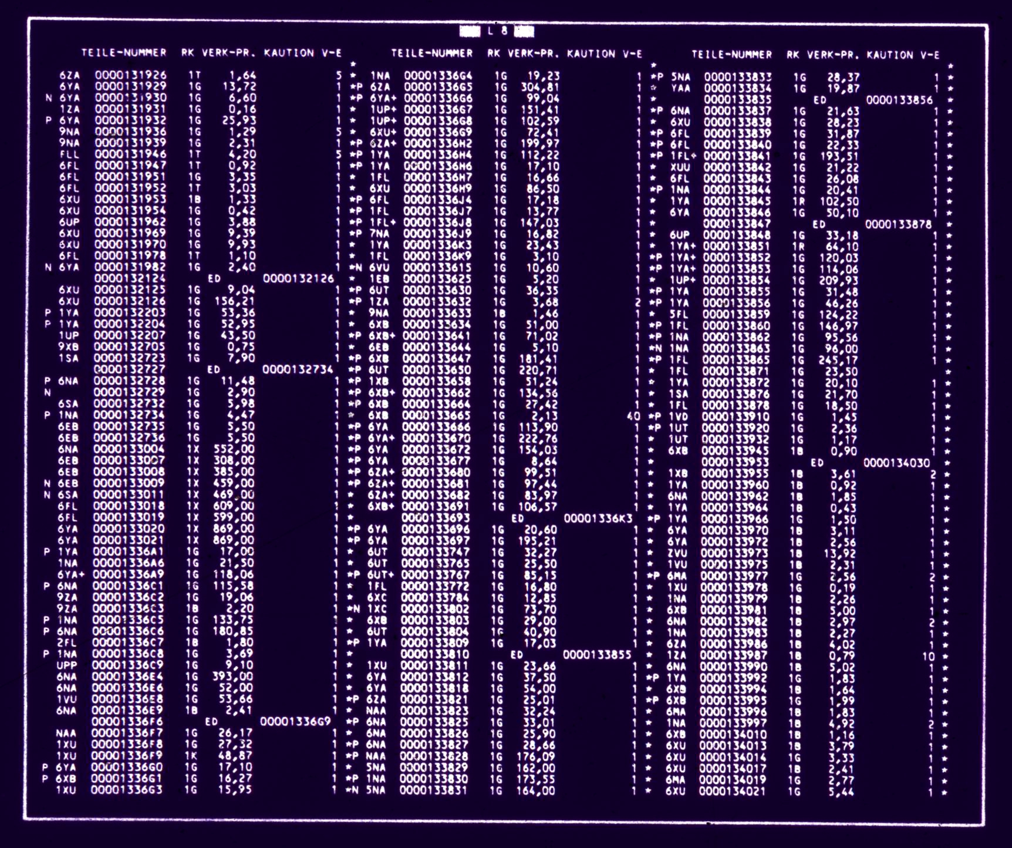Click the price 552,00
Viewport: 1012px width, 848px height.
[x=234, y=449]
